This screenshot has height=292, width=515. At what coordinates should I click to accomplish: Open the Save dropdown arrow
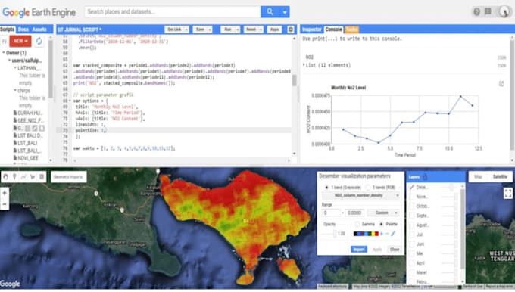click(210, 30)
